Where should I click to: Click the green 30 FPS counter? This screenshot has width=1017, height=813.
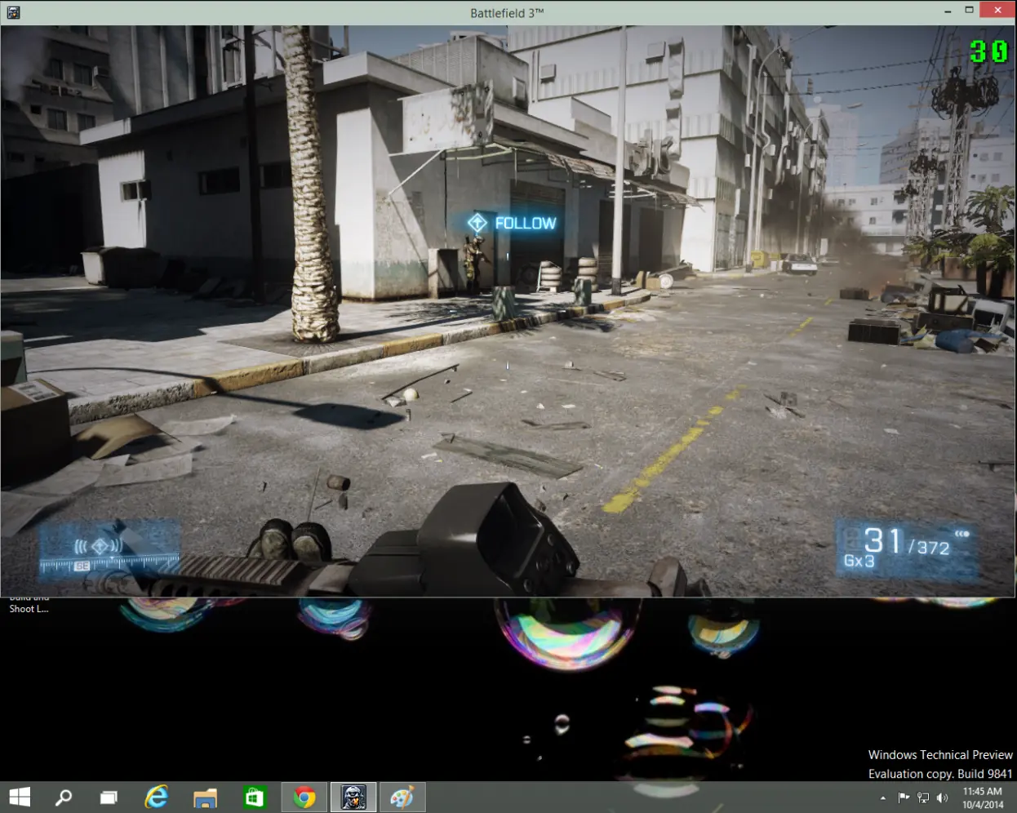click(989, 52)
